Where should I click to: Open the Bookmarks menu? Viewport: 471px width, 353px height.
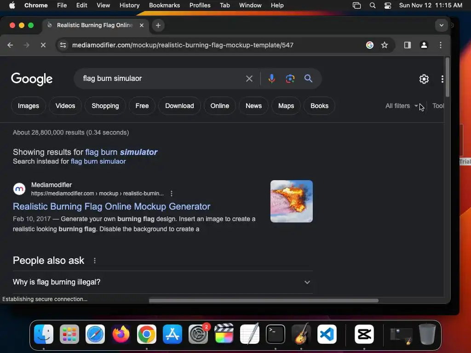[x=164, y=6]
